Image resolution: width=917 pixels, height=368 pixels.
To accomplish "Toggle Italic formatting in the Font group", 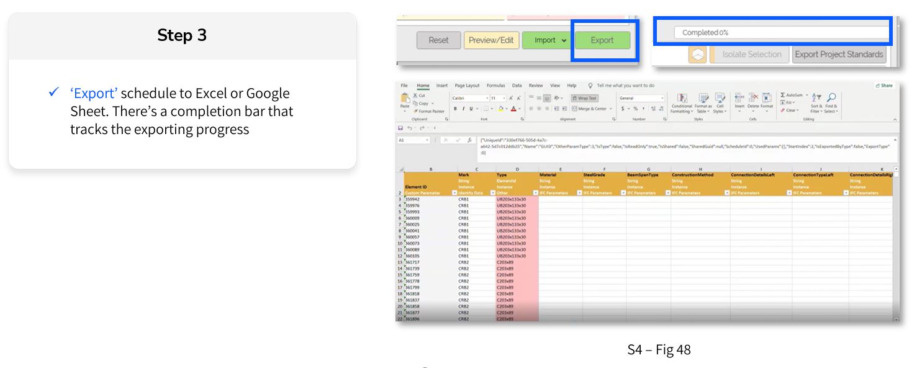I will pyautogui.click(x=464, y=109).
